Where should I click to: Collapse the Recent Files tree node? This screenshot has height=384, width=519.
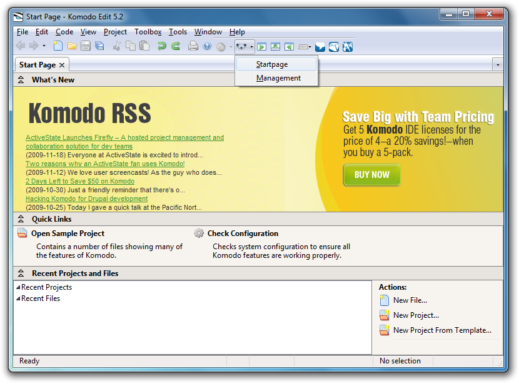click(18, 298)
